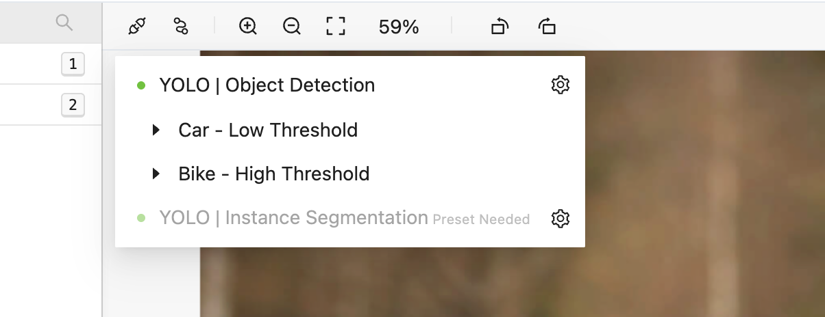Open settings gear for YOLO Object Detection

(561, 85)
